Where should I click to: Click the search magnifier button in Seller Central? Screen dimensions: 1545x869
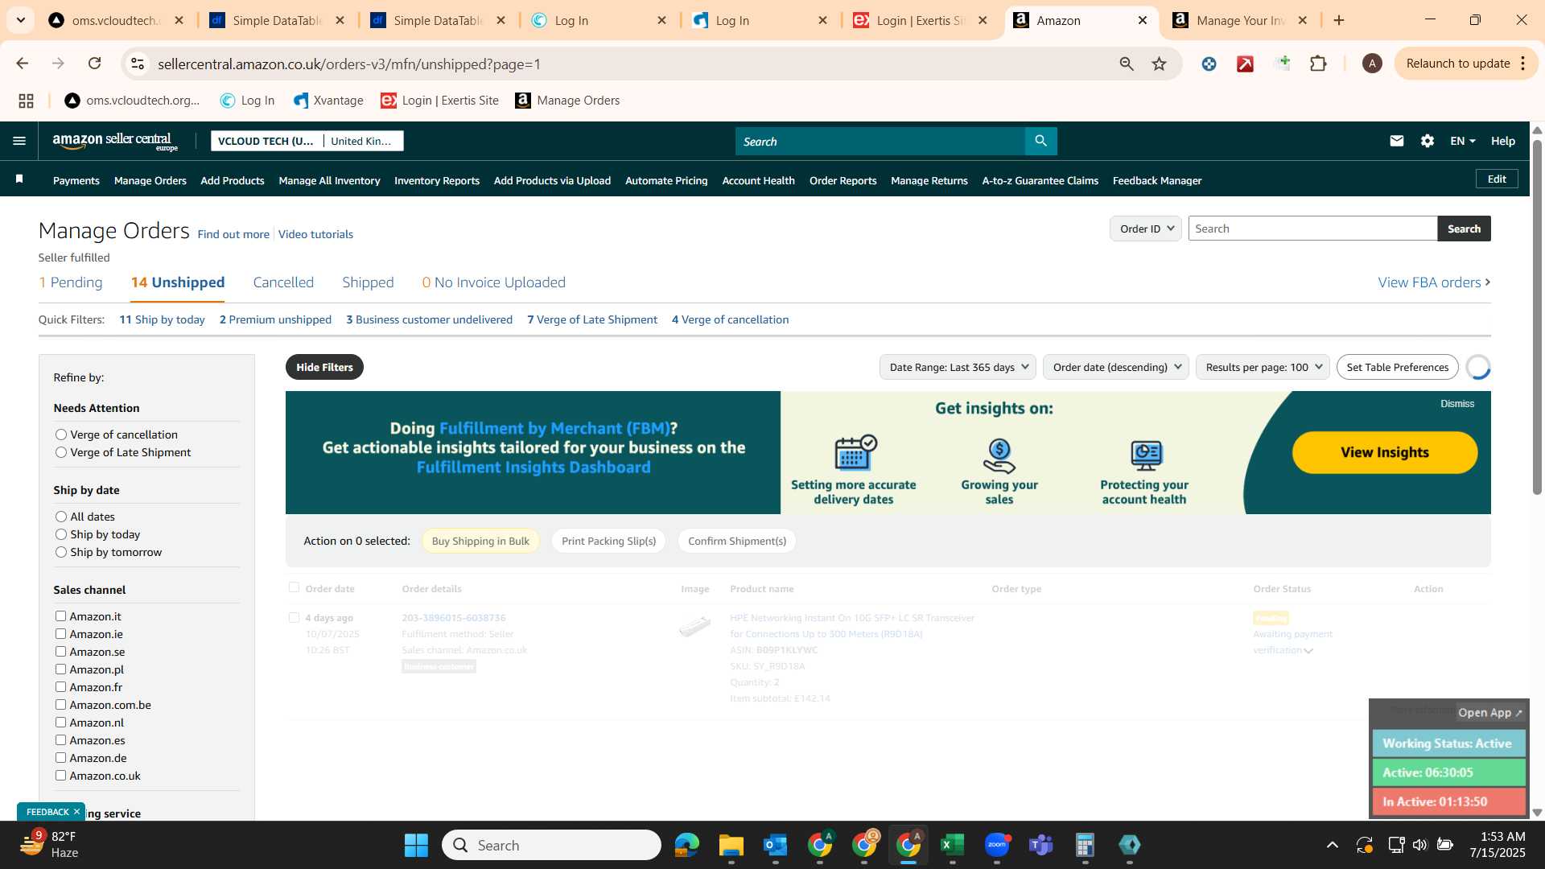(x=1040, y=141)
